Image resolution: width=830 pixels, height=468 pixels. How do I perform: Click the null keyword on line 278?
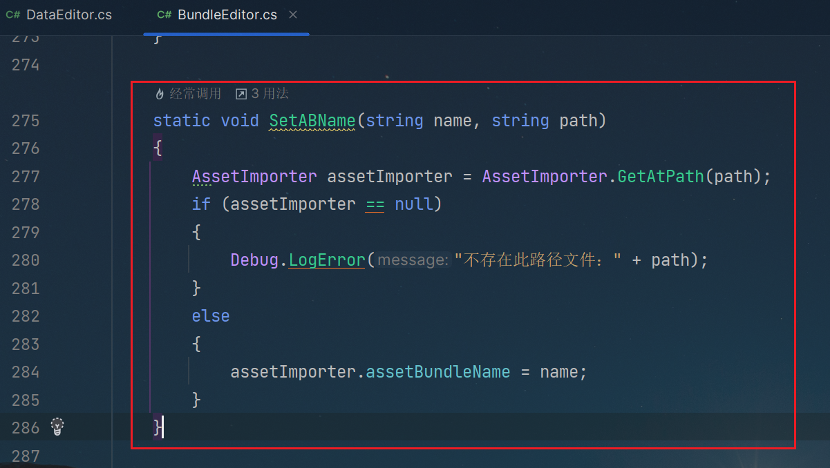pos(413,204)
